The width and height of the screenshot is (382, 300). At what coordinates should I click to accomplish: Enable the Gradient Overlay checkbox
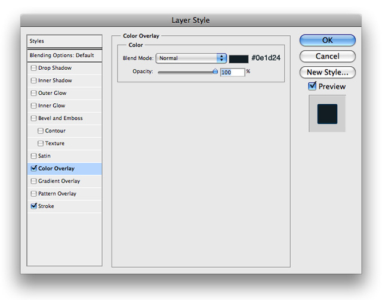point(33,181)
